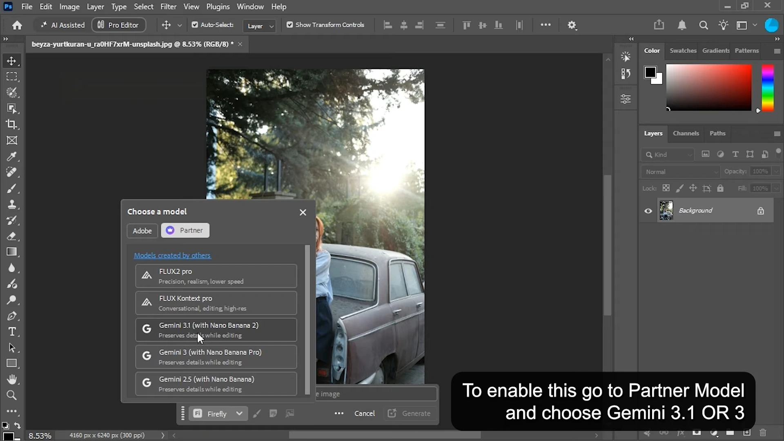Open the workspace switcher dropdown arrow

click(755, 25)
